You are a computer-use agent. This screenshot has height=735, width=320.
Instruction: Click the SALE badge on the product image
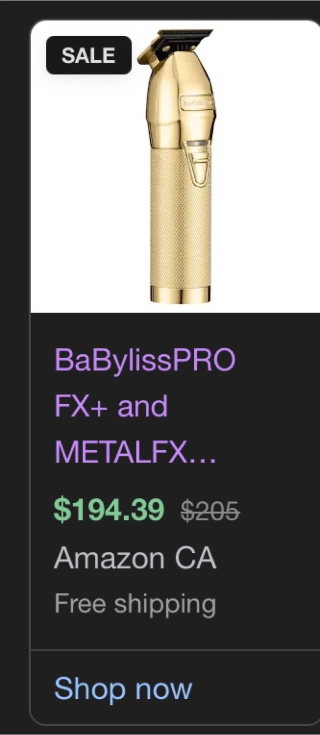tap(89, 55)
